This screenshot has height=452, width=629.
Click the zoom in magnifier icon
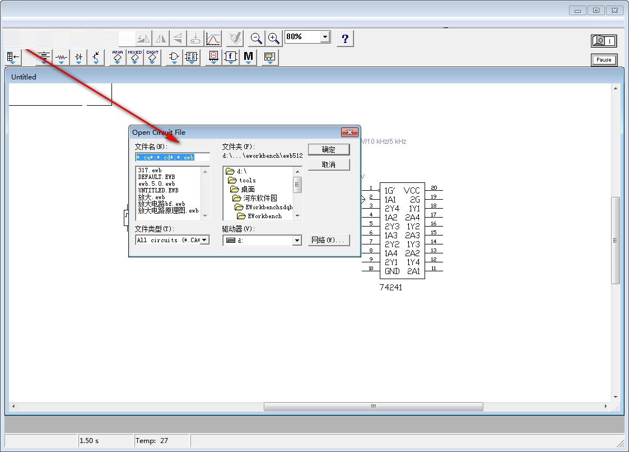tap(273, 38)
